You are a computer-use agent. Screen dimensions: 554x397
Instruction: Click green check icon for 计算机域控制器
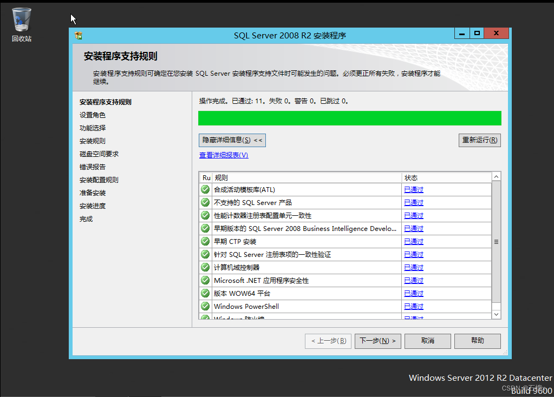205,267
